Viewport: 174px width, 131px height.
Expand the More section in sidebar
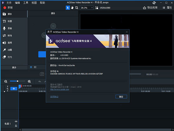(14, 67)
